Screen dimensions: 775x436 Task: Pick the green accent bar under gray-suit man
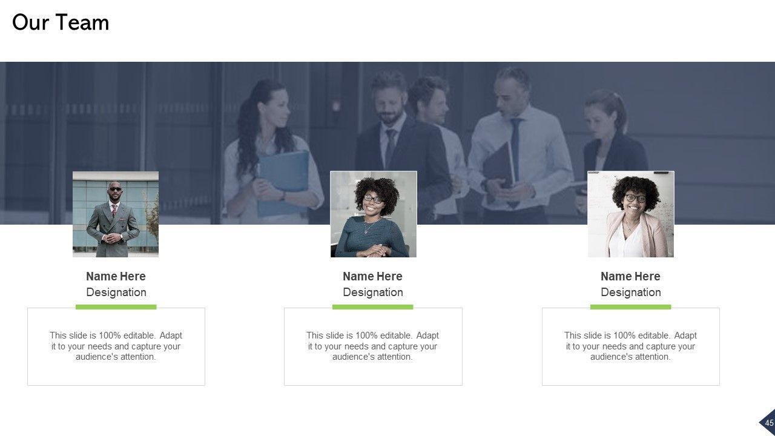(116, 307)
